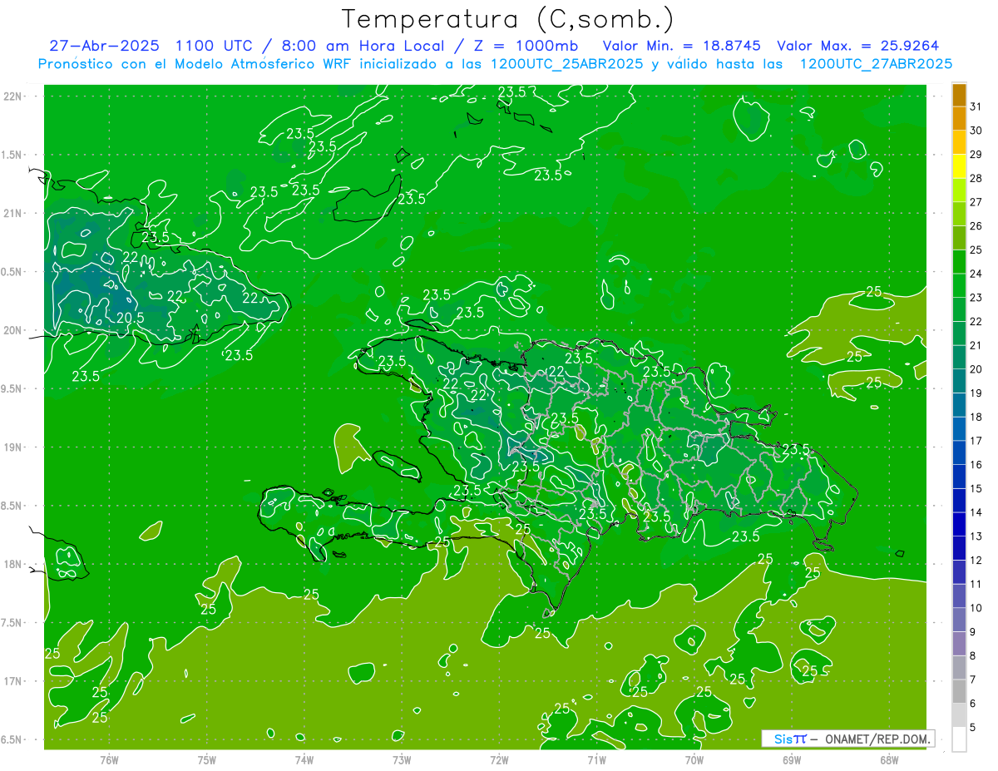Click the gray legend band between 5 and 6
The height and width of the screenshot is (771, 998).
coord(959,715)
